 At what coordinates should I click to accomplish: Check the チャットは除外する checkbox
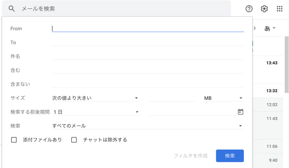coord(74,140)
